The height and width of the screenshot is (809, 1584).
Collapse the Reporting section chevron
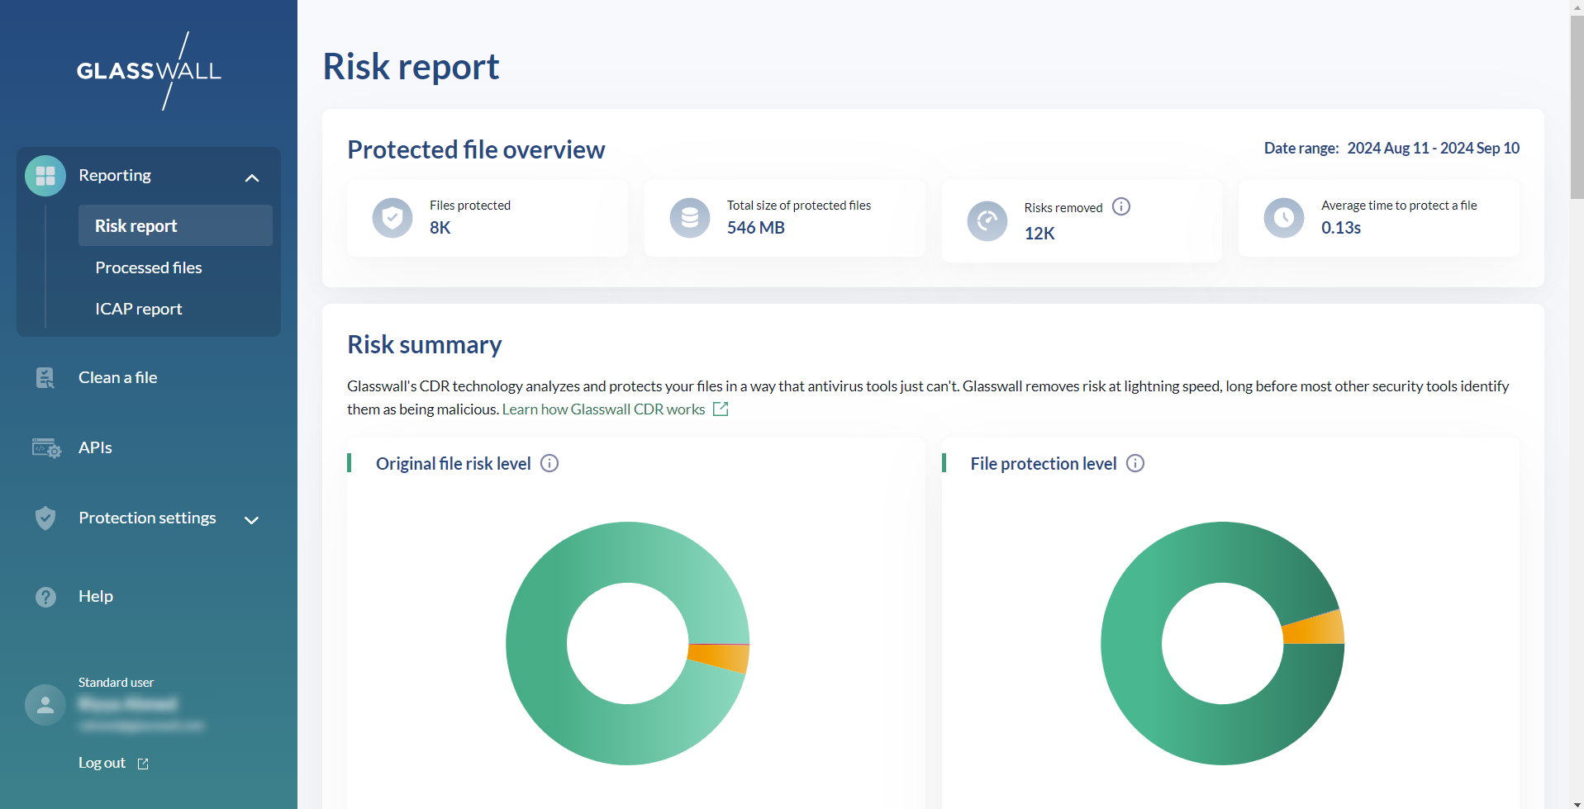click(252, 177)
